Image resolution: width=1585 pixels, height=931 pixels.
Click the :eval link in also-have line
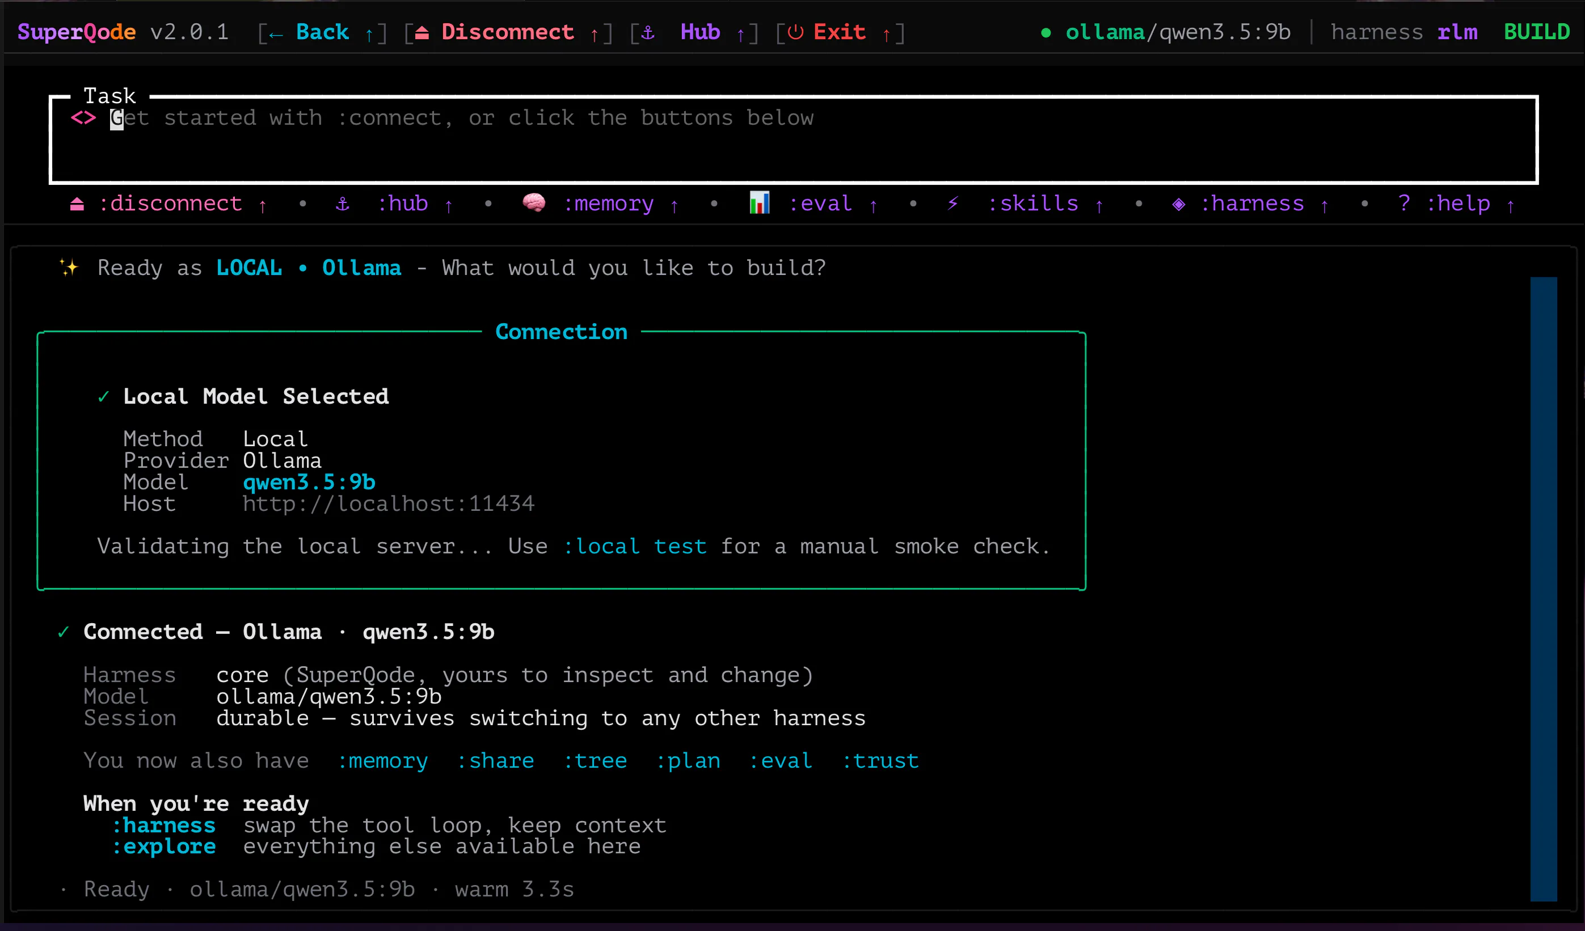click(781, 761)
